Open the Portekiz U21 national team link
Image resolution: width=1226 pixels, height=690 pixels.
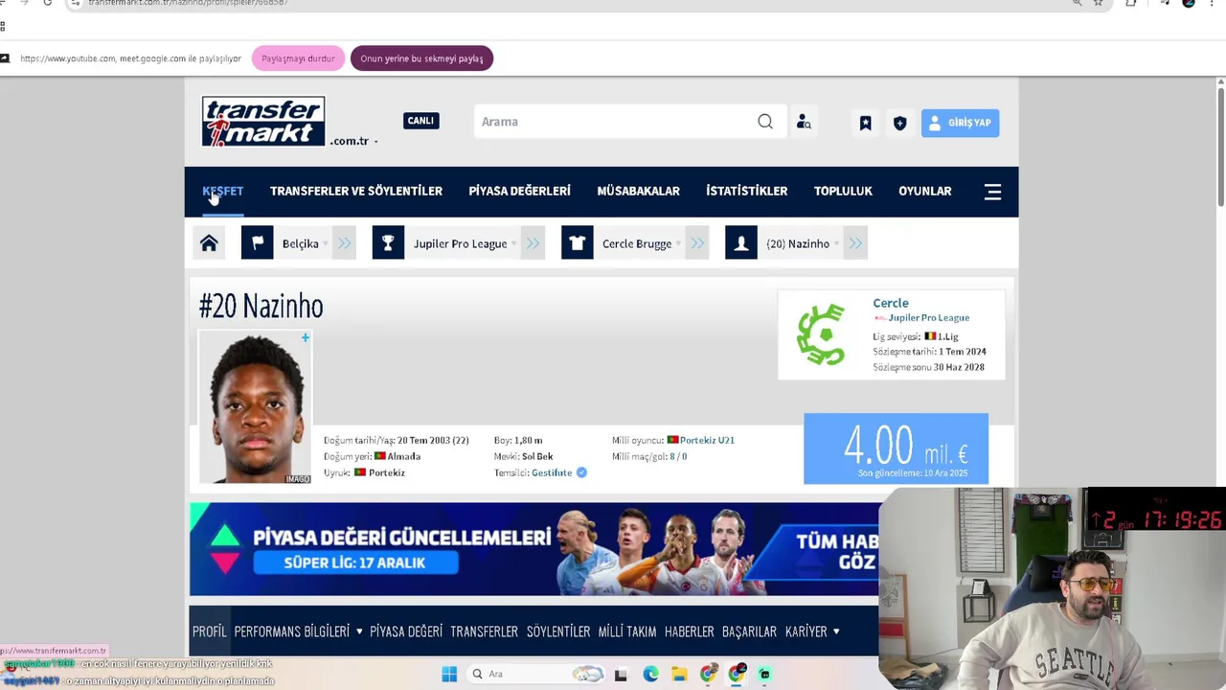coord(707,440)
